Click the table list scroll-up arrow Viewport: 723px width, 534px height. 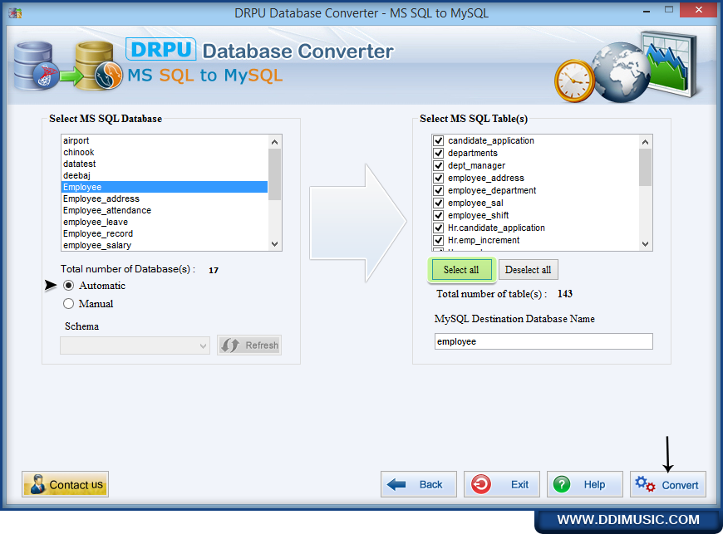(645, 142)
